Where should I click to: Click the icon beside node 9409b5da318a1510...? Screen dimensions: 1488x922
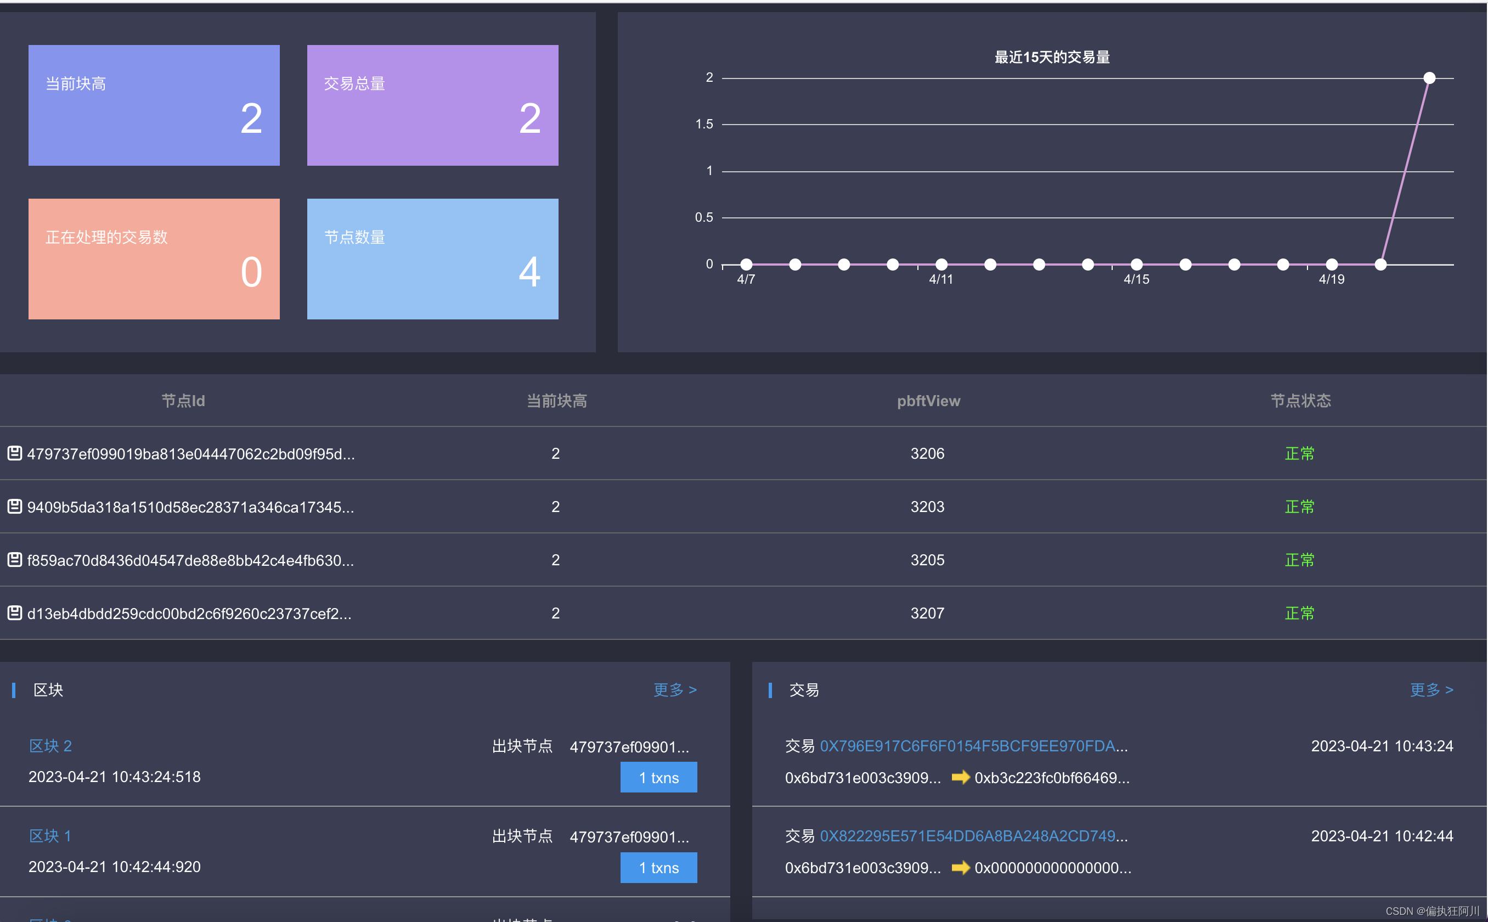click(15, 506)
